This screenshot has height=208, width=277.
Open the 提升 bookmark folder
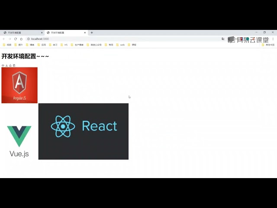point(19,45)
